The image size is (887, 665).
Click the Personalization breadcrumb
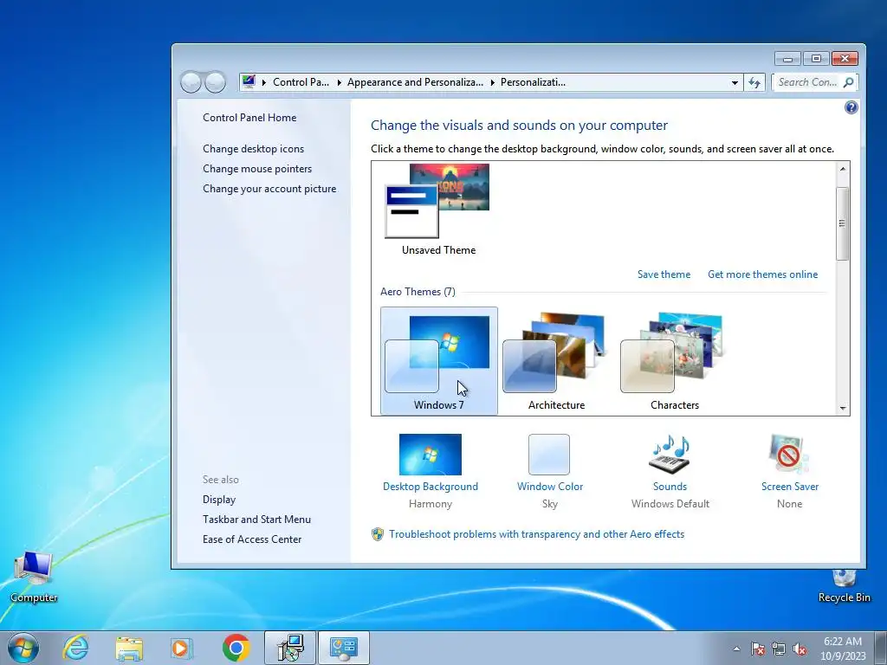533,82
